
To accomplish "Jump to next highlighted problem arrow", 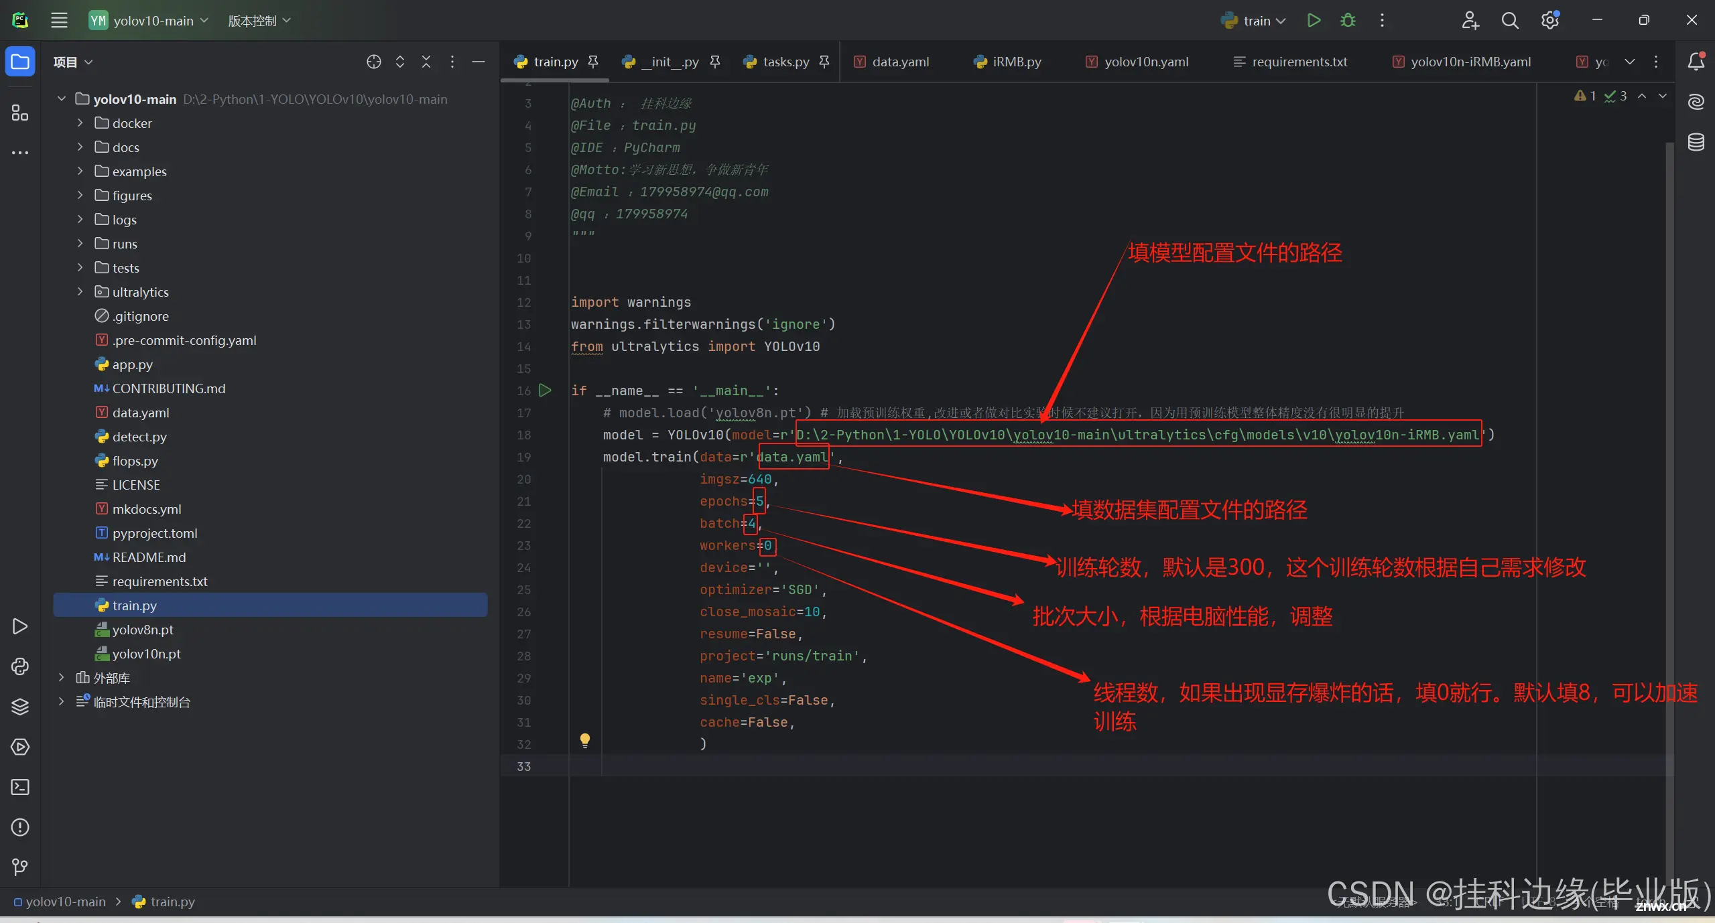I will click(1663, 96).
